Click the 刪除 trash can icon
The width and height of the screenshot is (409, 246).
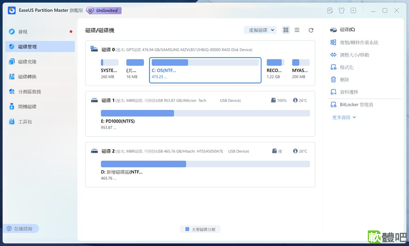[x=333, y=79]
